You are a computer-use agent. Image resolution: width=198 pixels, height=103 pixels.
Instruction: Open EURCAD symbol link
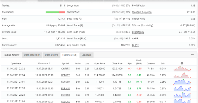[x=66, y=95]
